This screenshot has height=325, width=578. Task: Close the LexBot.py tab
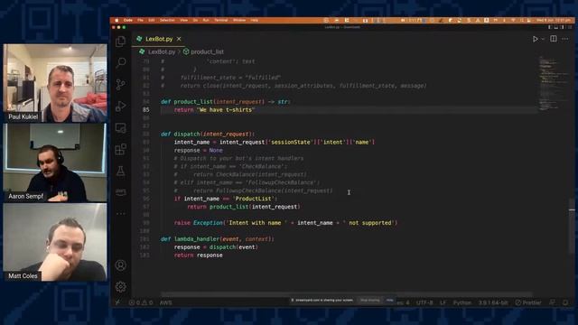[x=179, y=39]
